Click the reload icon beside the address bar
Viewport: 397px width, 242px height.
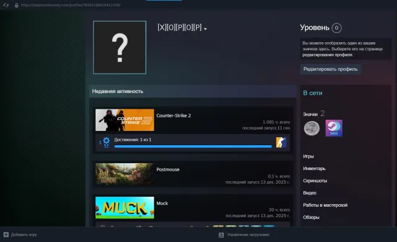(x=6, y=5)
